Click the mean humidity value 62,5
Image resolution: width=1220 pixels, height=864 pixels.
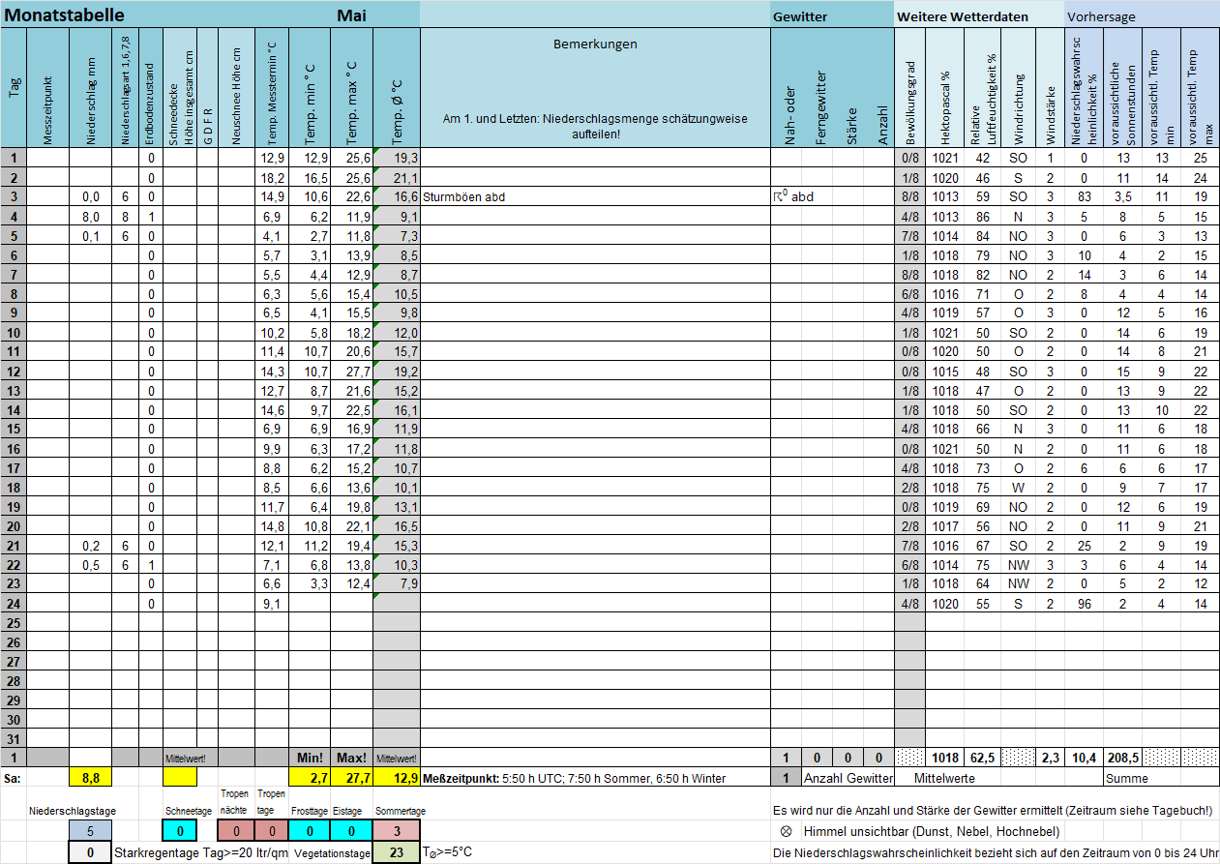[x=983, y=758]
